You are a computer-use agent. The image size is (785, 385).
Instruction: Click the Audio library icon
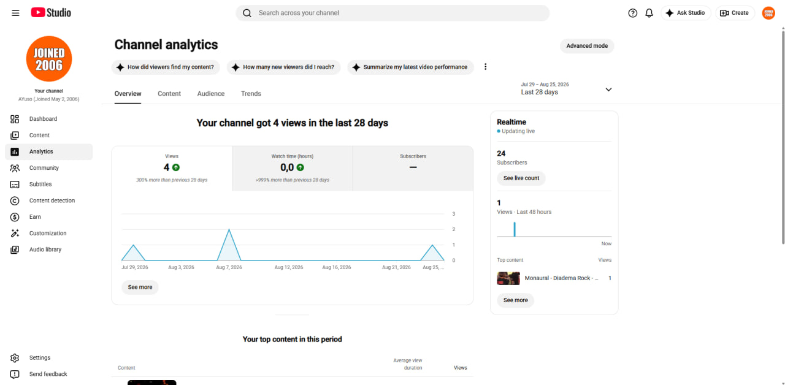point(15,250)
